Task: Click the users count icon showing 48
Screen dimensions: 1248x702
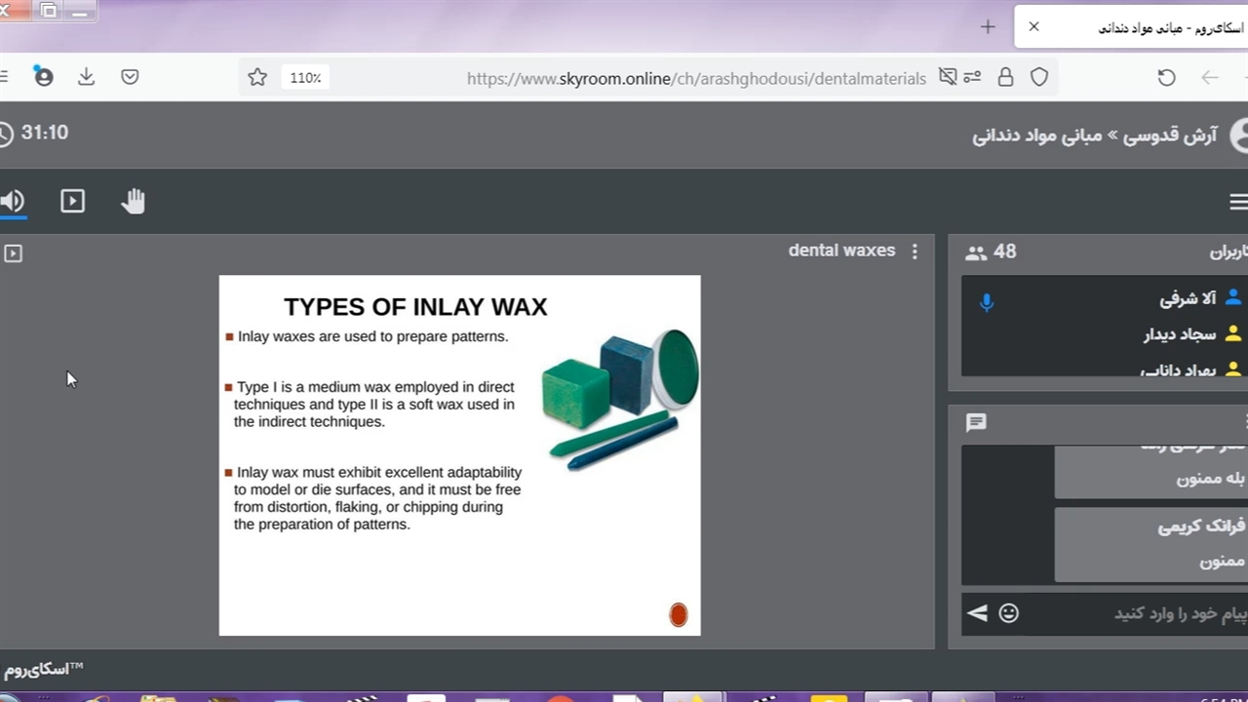Action: [976, 253]
